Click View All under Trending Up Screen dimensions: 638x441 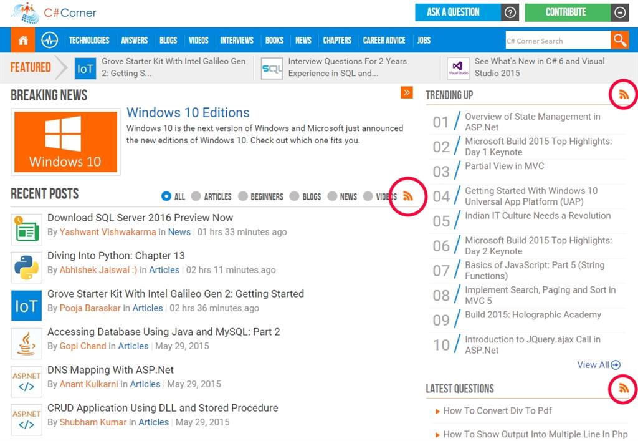[x=593, y=365]
